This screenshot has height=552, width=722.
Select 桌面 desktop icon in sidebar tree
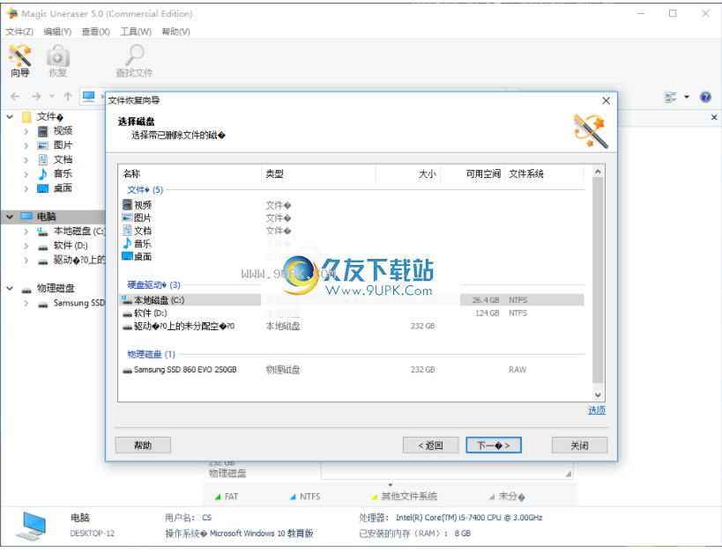tap(43, 188)
